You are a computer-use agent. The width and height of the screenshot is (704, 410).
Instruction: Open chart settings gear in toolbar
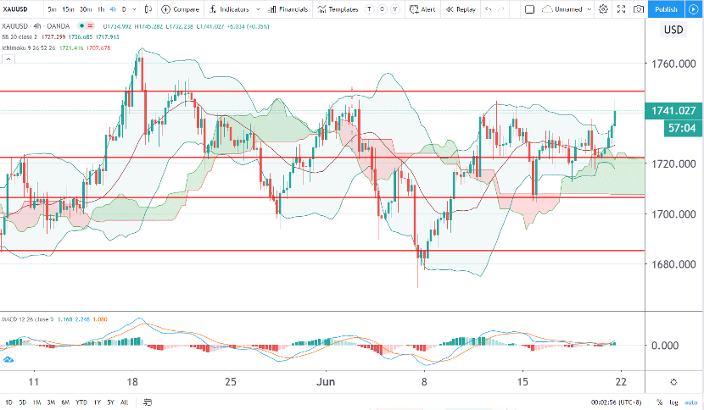click(603, 9)
